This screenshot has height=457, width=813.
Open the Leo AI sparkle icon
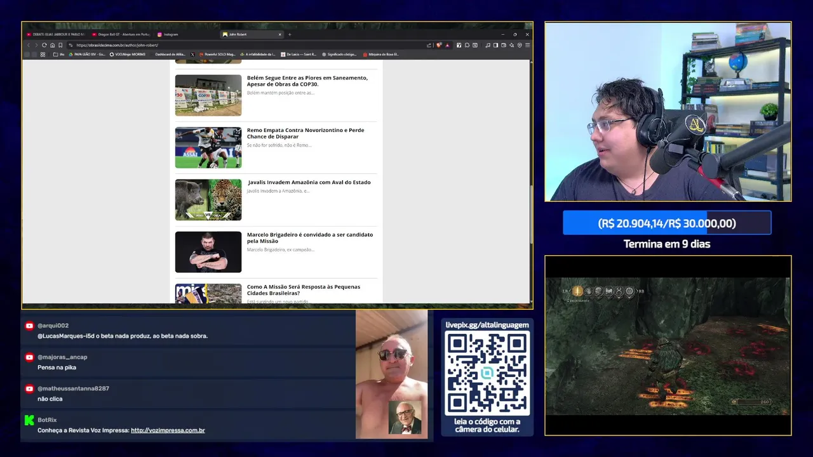pos(511,45)
